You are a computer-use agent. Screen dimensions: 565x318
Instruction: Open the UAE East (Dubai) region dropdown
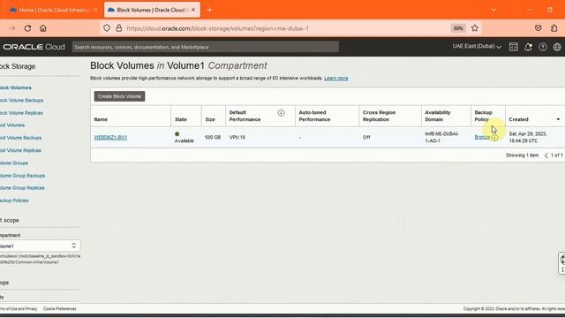477,47
